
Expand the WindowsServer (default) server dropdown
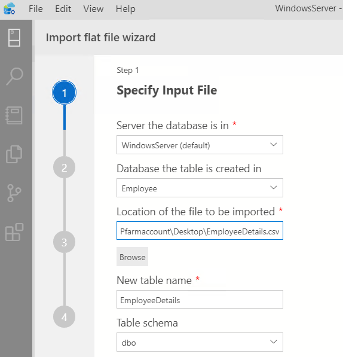coord(200,145)
